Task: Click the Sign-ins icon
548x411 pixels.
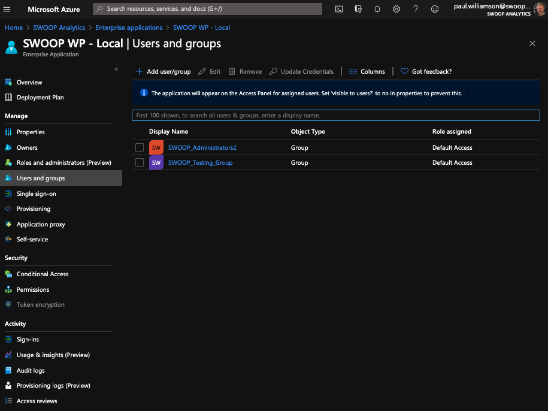Action: pos(8,339)
